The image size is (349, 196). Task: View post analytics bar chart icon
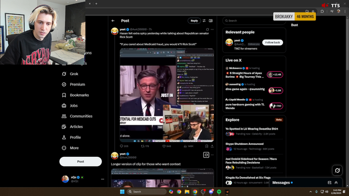coord(185,146)
